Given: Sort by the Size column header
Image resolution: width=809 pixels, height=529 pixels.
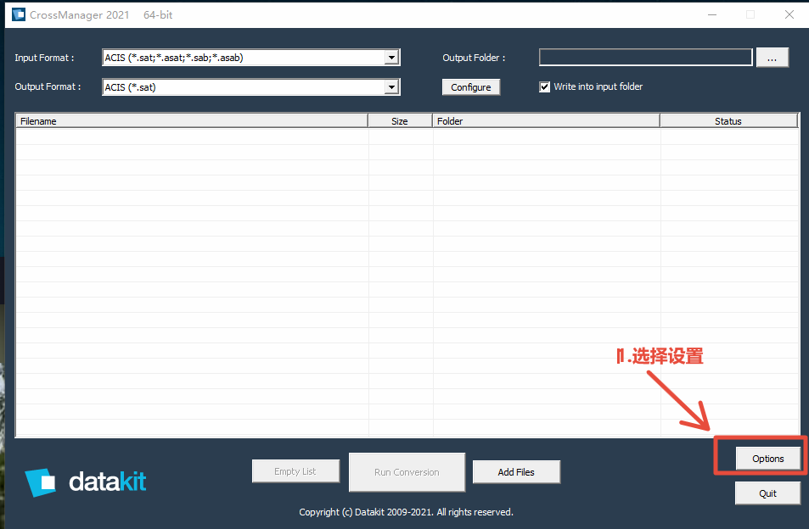Looking at the screenshot, I should 400,121.
